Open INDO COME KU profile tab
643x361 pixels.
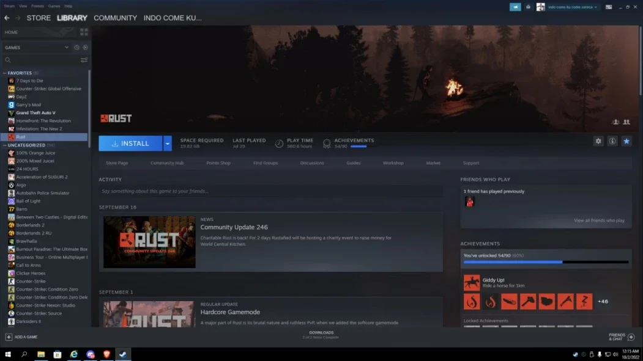point(173,18)
